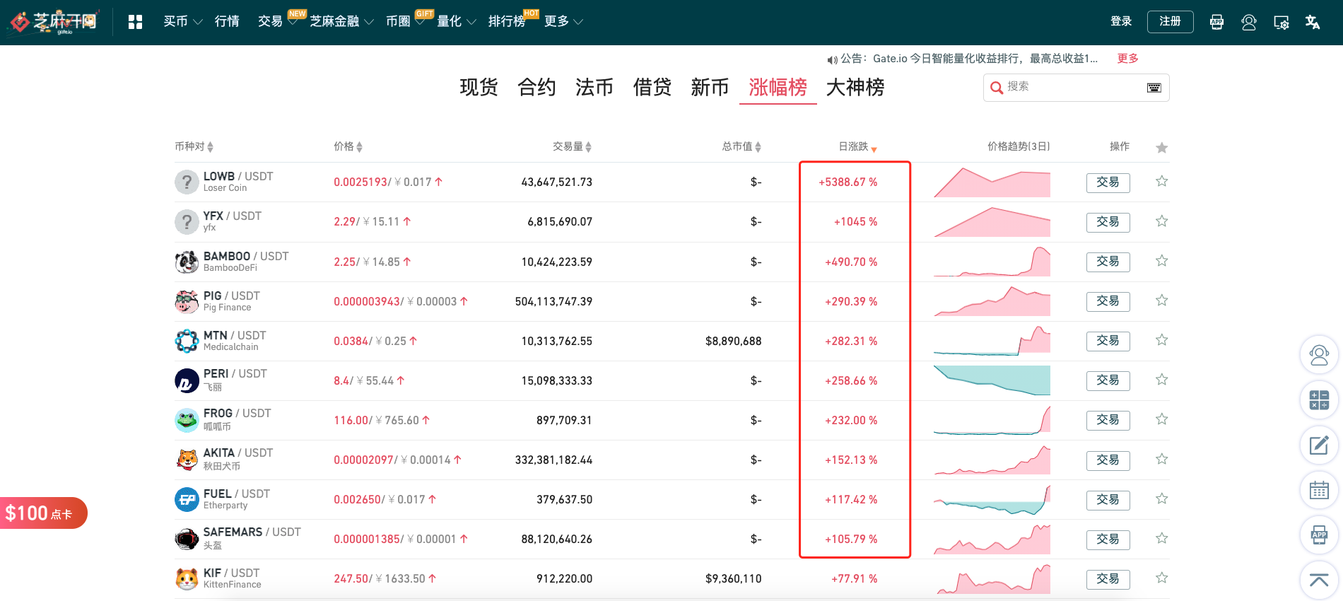Toggle favorite star for BAMBOO/USDT
Screen dimensions: 1343x601
(1161, 261)
